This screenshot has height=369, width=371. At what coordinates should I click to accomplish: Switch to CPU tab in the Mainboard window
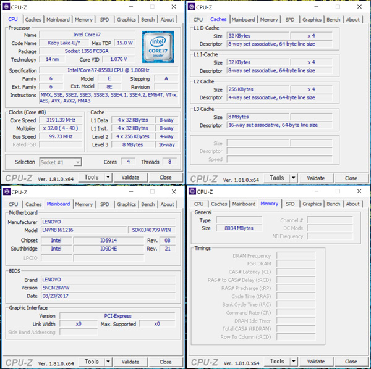13,204
